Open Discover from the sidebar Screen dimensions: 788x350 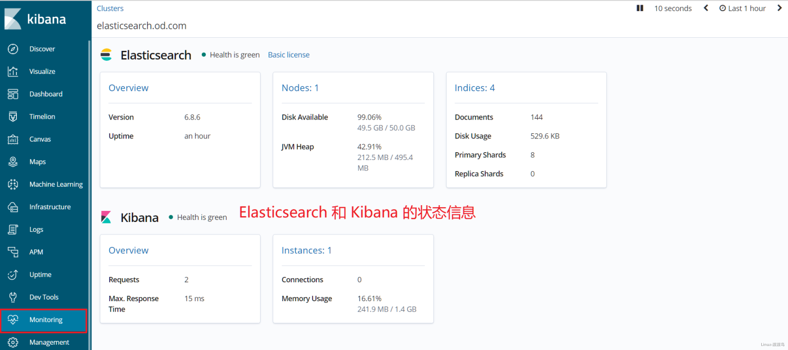tap(42, 49)
